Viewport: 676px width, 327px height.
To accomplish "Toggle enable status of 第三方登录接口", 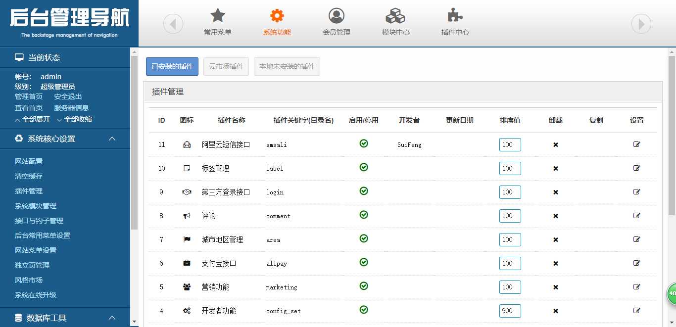I will (x=364, y=191).
